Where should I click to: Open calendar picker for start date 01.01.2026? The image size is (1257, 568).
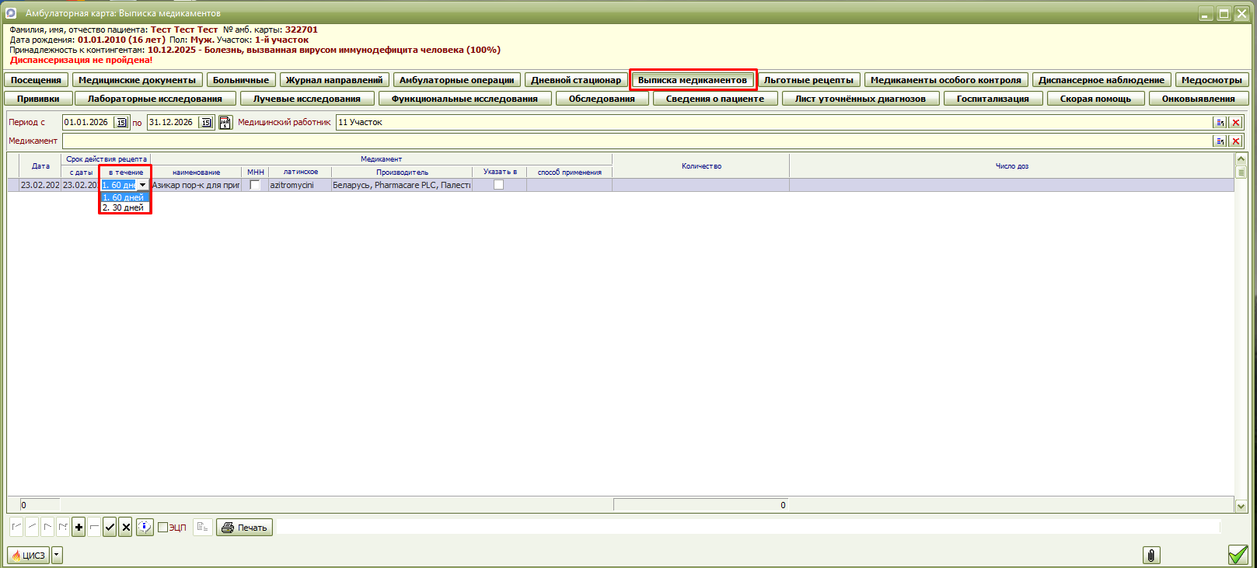(x=121, y=123)
